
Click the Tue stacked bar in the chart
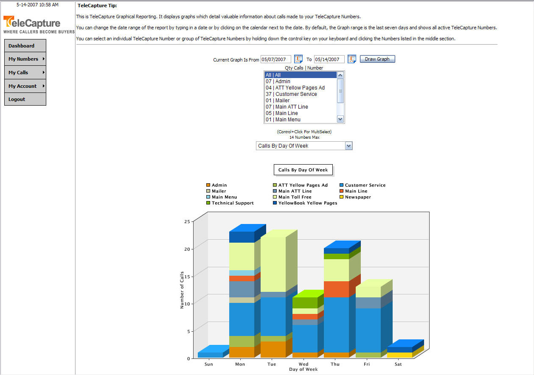pyautogui.click(x=279, y=294)
